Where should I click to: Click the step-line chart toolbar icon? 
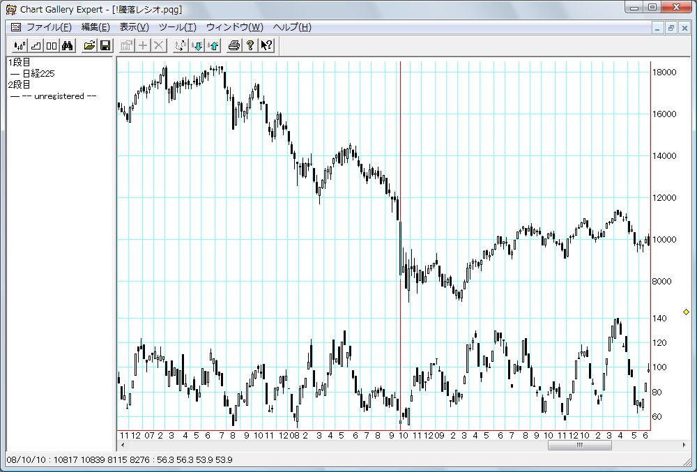point(36,46)
